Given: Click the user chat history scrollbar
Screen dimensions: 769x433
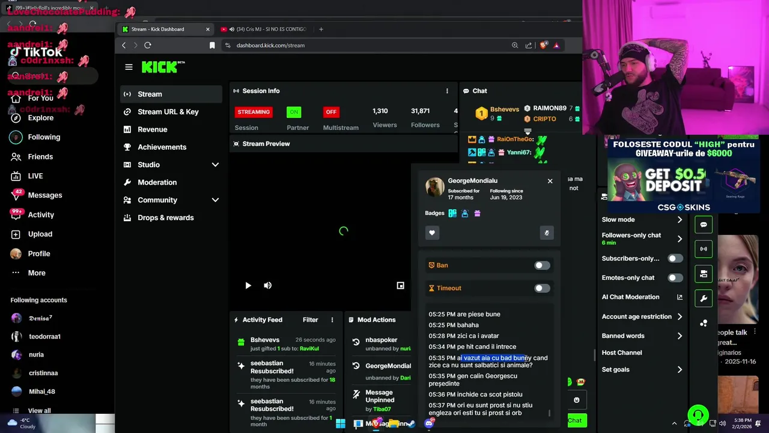Looking at the screenshot, I should tap(549, 413).
